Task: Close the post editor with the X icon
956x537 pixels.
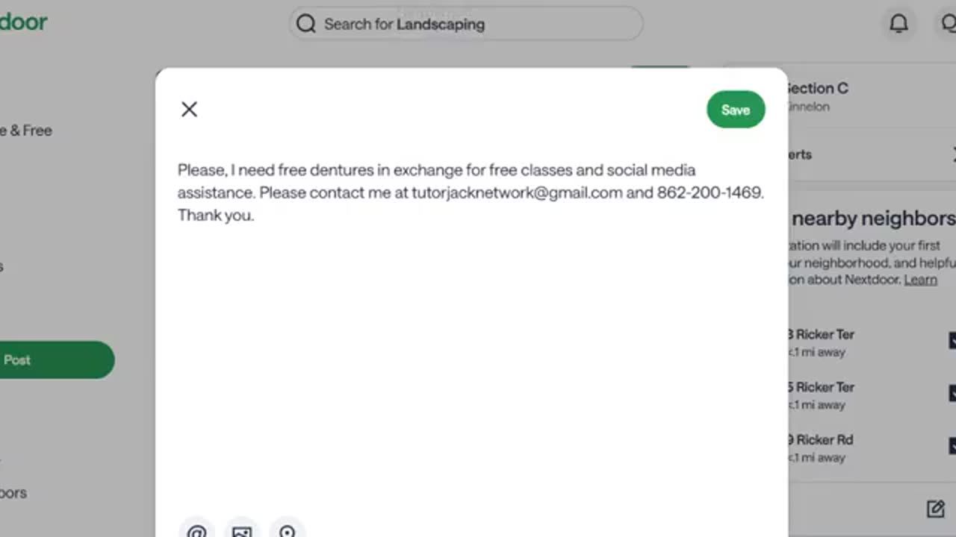Action: (x=189, y=110)
